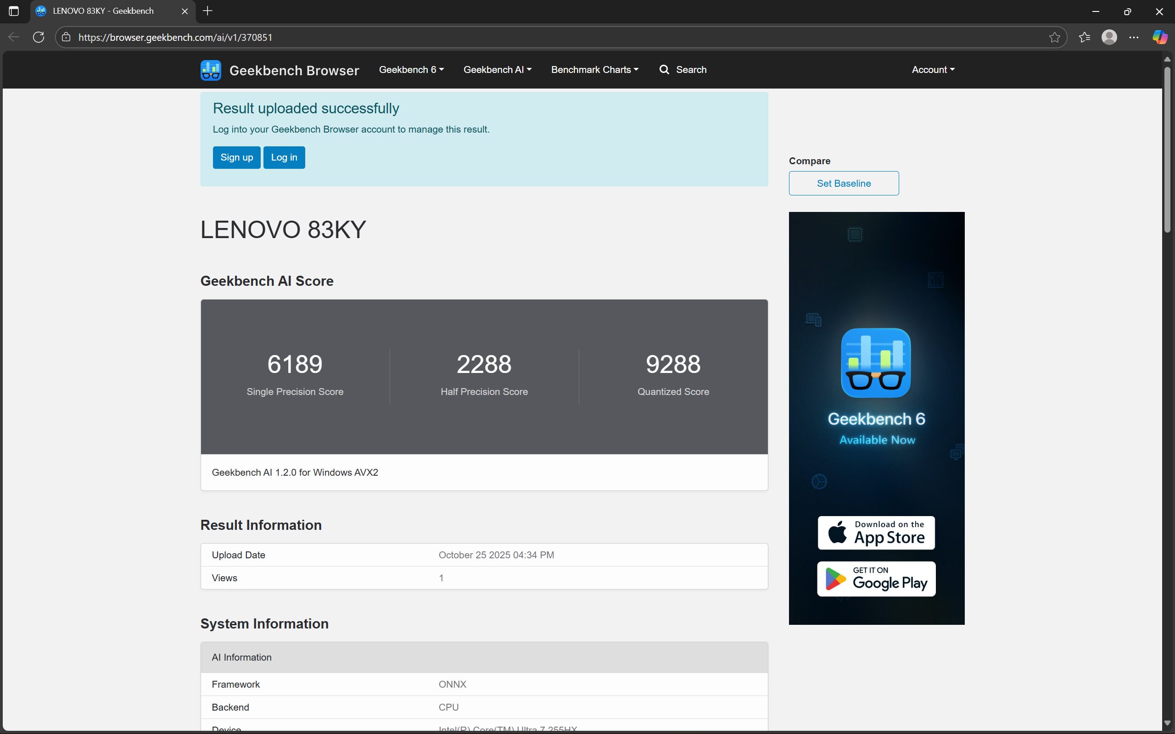Reload the page with the refresh icon
Viewport: 1175px width, 734px height.
[39, 37]
